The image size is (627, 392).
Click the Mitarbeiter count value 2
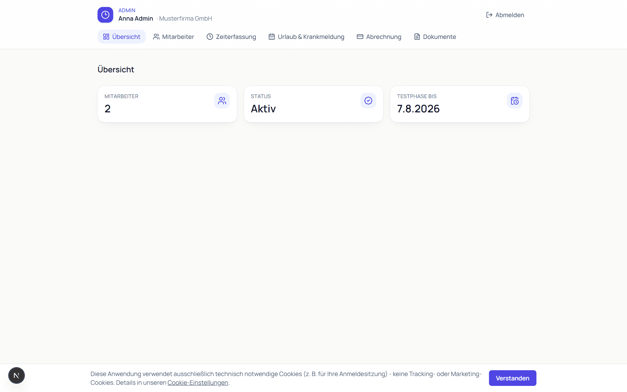(107, 109)
